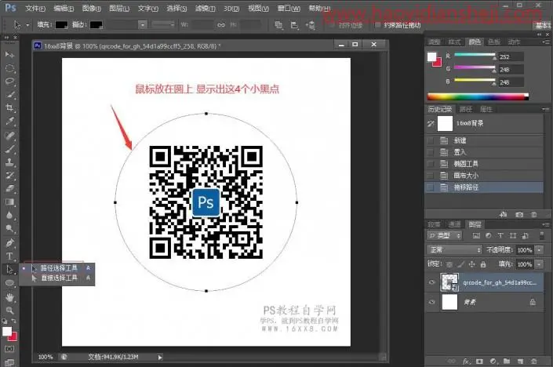
Task: Select the Crop tool
Action: tap(9, 108)
